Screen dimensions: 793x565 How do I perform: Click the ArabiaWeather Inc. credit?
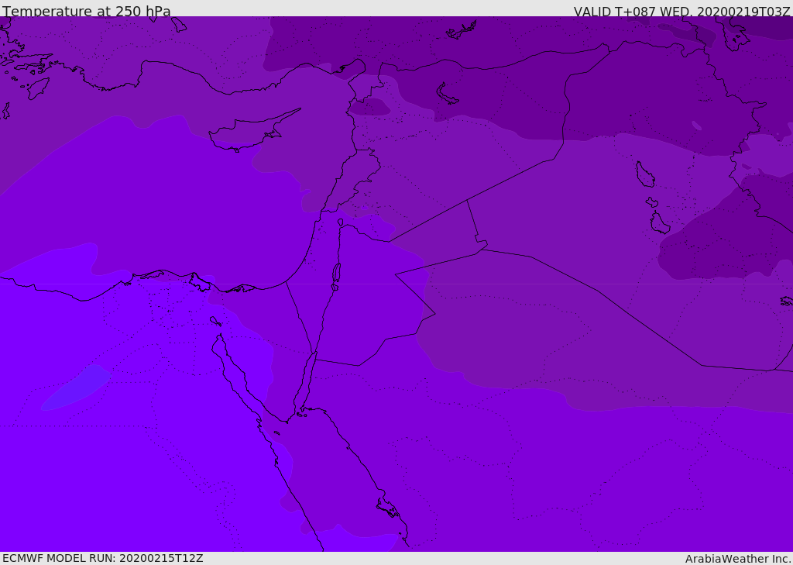[738, 559]
